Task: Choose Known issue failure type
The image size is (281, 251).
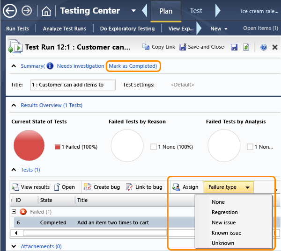Action: [x=226, y=233]
